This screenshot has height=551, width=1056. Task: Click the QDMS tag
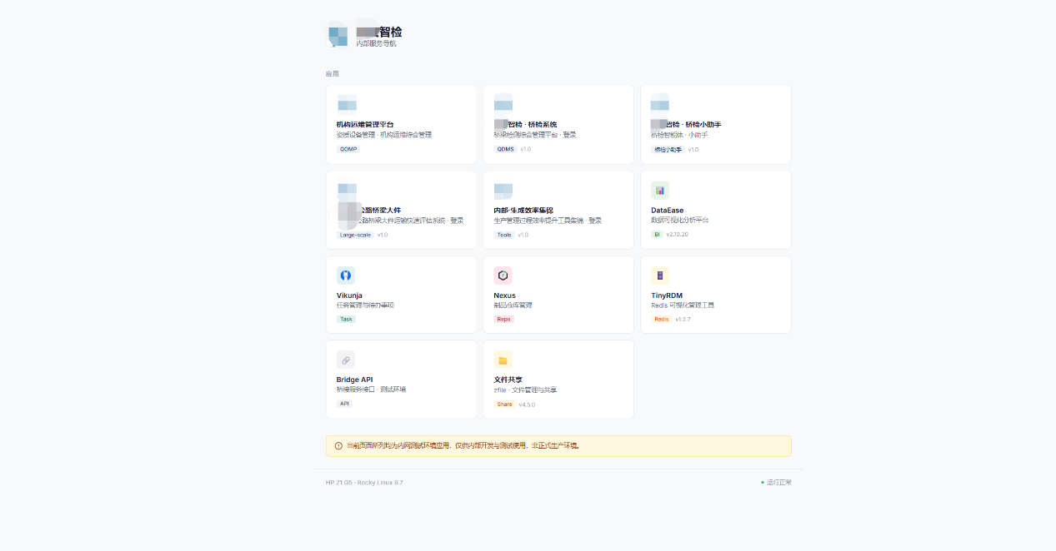coord(505,149)
